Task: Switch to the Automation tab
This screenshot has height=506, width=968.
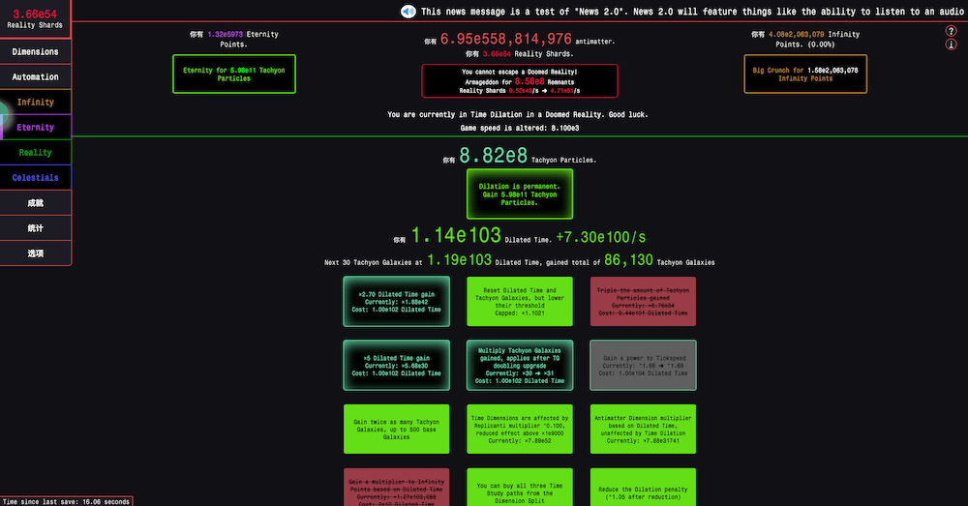Action: tap(36, 77)
